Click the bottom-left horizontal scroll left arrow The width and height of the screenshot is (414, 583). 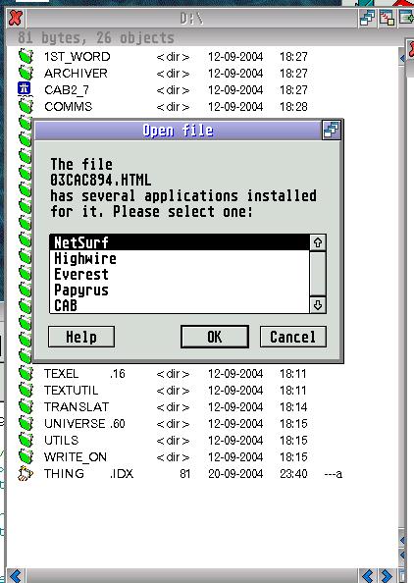pos(16,575)
